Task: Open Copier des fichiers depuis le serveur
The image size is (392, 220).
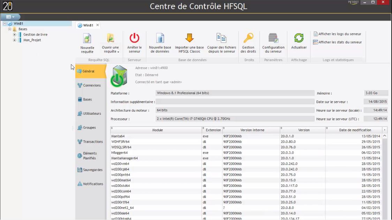Action: tap(221, 43)
